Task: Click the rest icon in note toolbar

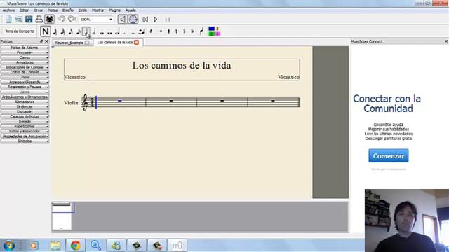Action: click(x=151, y=31)
